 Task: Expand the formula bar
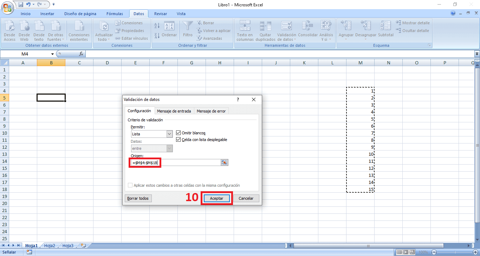477,54
